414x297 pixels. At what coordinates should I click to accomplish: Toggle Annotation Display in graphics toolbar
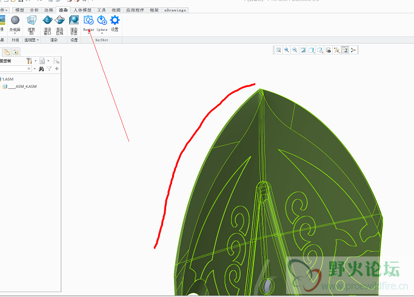pyautogui.click(x=345, y=50)
